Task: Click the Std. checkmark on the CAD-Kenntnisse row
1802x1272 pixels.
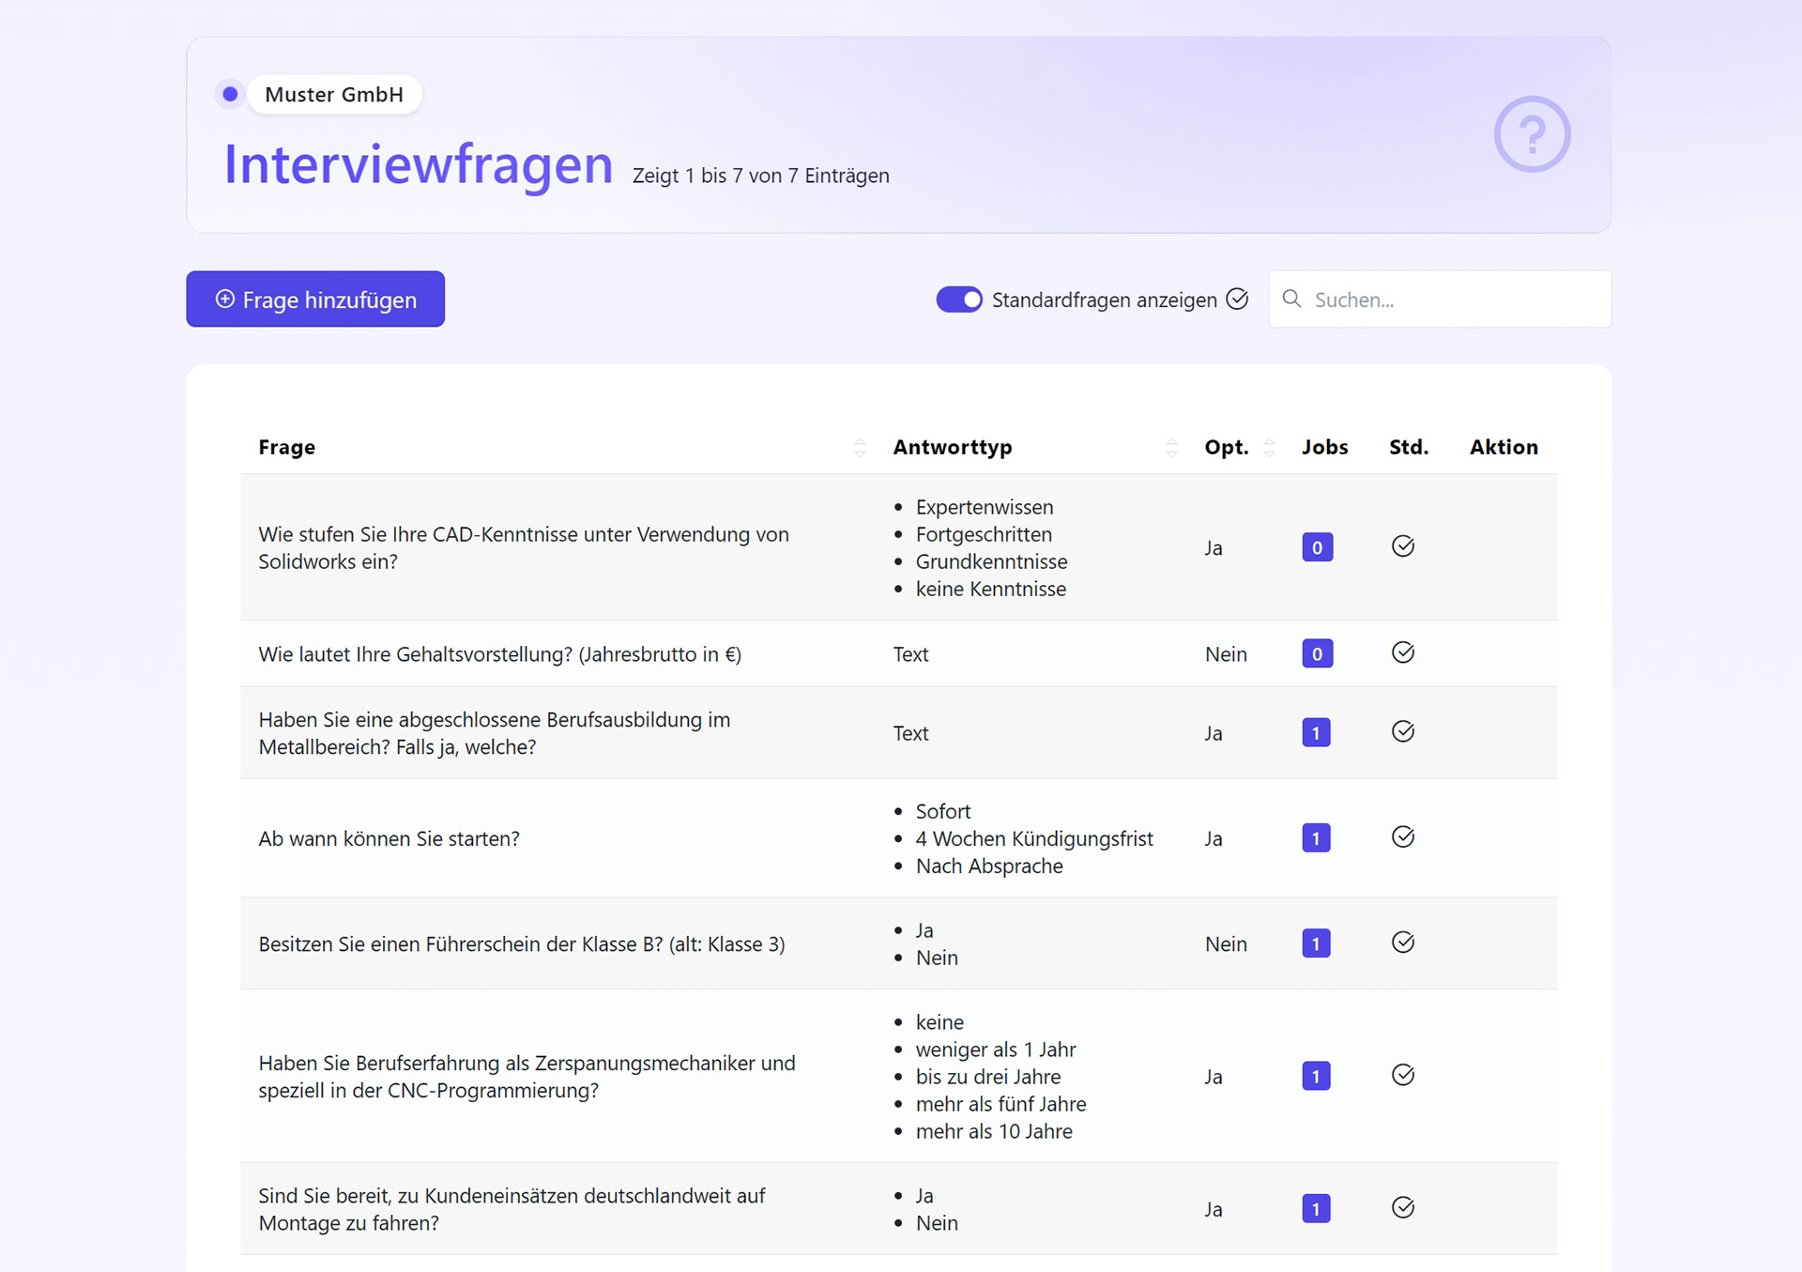Action: 1403,546
